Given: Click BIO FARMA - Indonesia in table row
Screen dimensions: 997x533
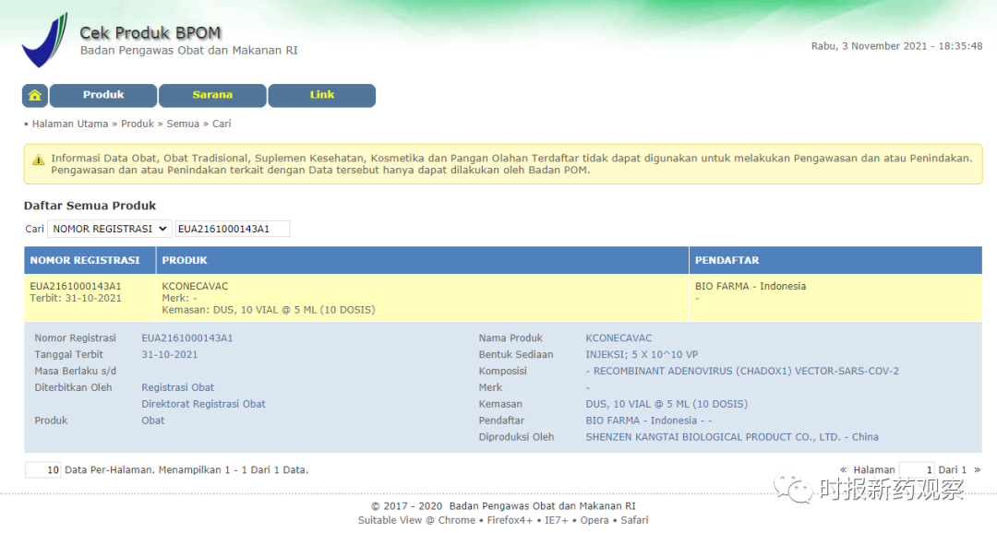Looking at the screenshot, I should click(751, 287).
